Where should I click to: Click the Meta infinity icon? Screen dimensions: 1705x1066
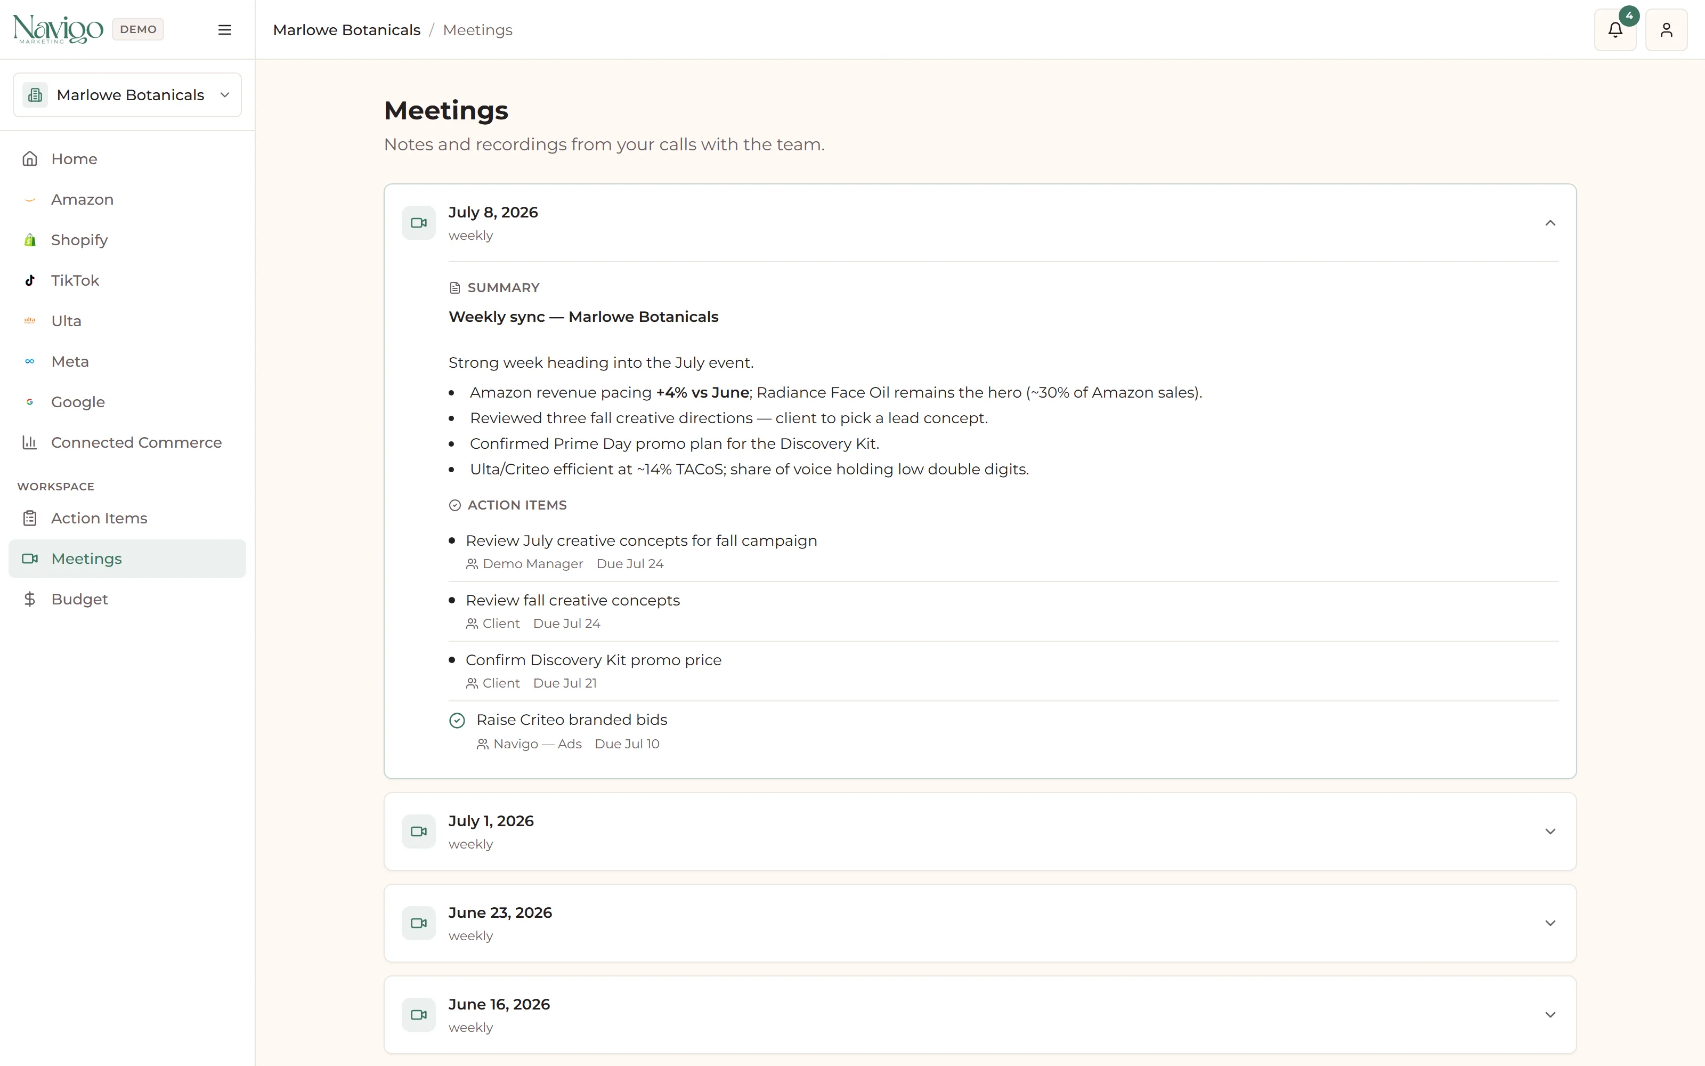[30, 361]
